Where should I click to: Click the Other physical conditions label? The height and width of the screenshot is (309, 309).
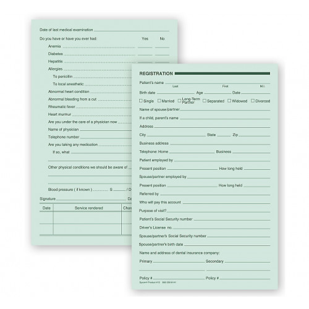pos(88,167)
